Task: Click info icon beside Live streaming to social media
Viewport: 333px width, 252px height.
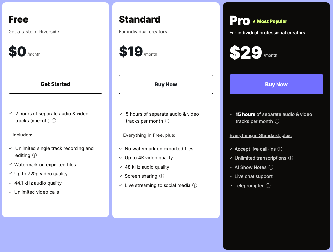Action: (195, 185)
